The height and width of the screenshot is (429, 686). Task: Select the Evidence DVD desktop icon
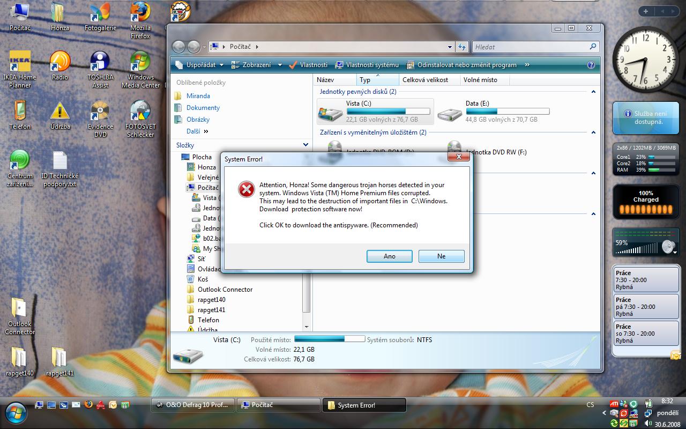tap(100, 119)
